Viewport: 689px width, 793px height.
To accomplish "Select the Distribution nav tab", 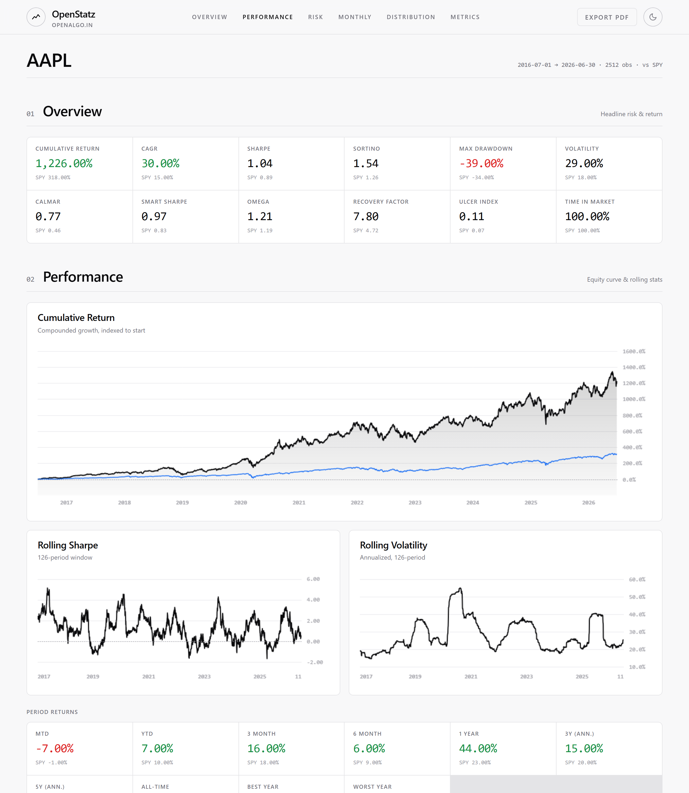I will [411, 17].
